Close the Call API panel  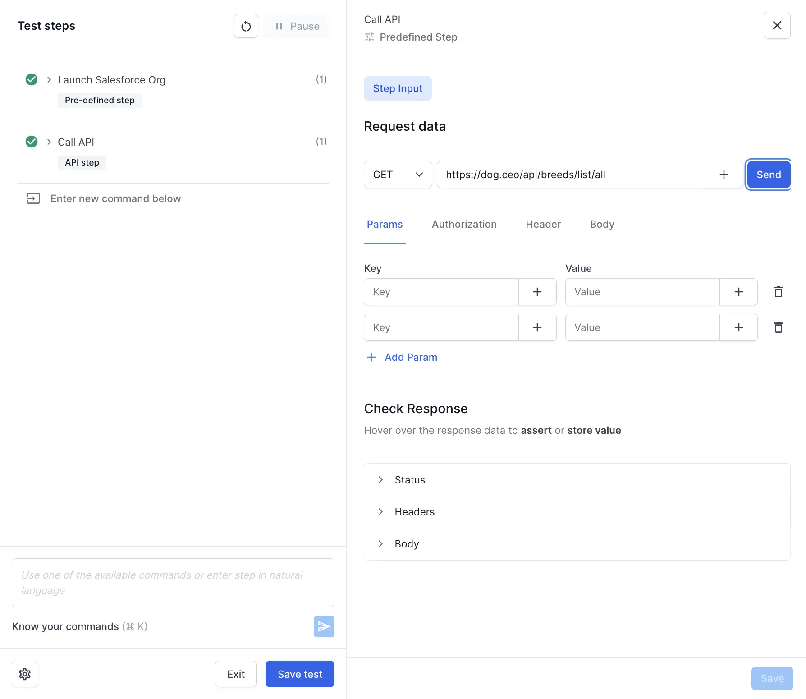(777, 25)
